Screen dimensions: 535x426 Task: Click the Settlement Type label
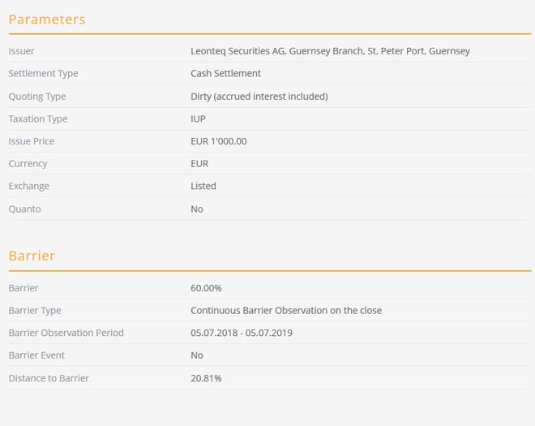coord(43,74)
